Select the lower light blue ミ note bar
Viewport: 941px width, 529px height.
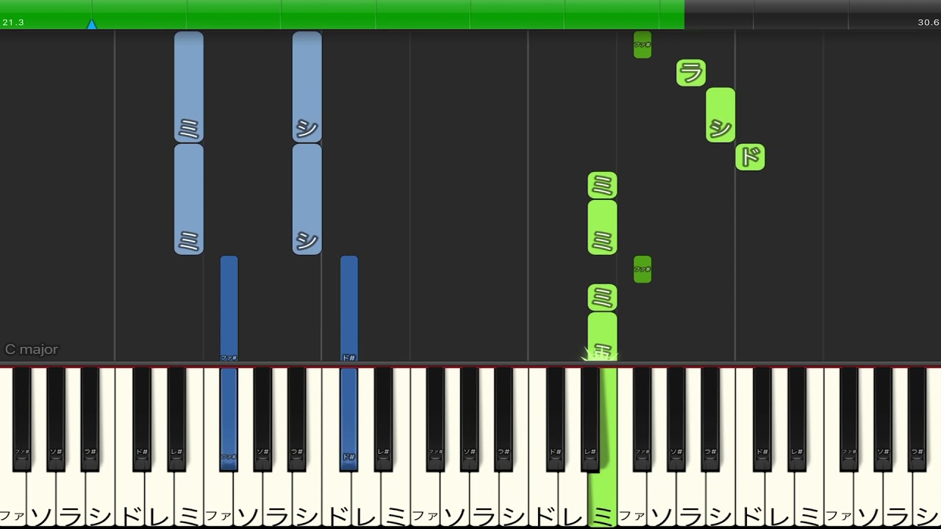pos(189,199)
